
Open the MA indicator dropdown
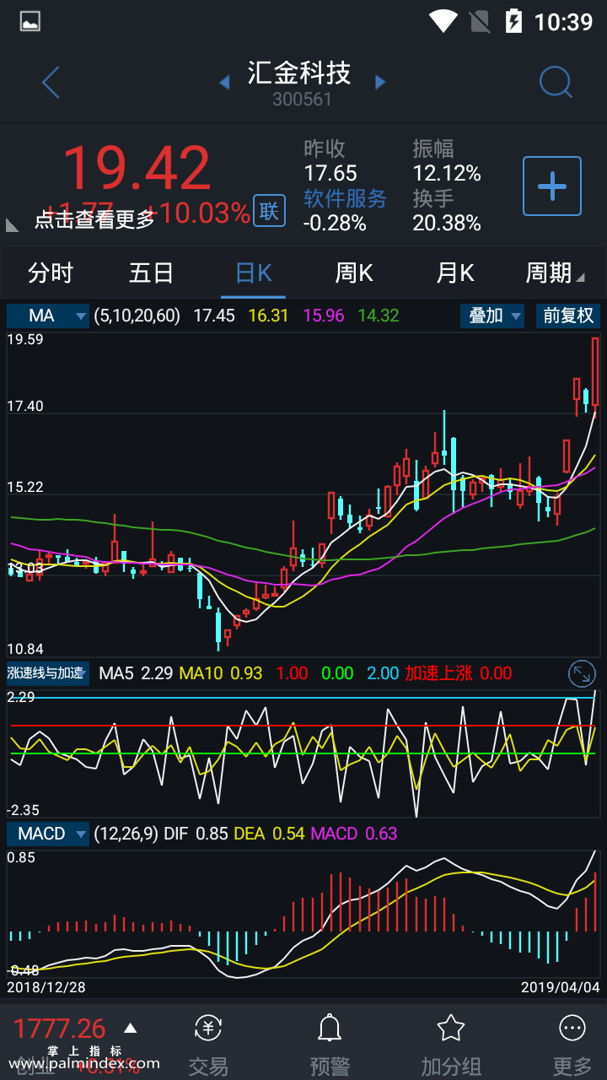pos(47,316)
